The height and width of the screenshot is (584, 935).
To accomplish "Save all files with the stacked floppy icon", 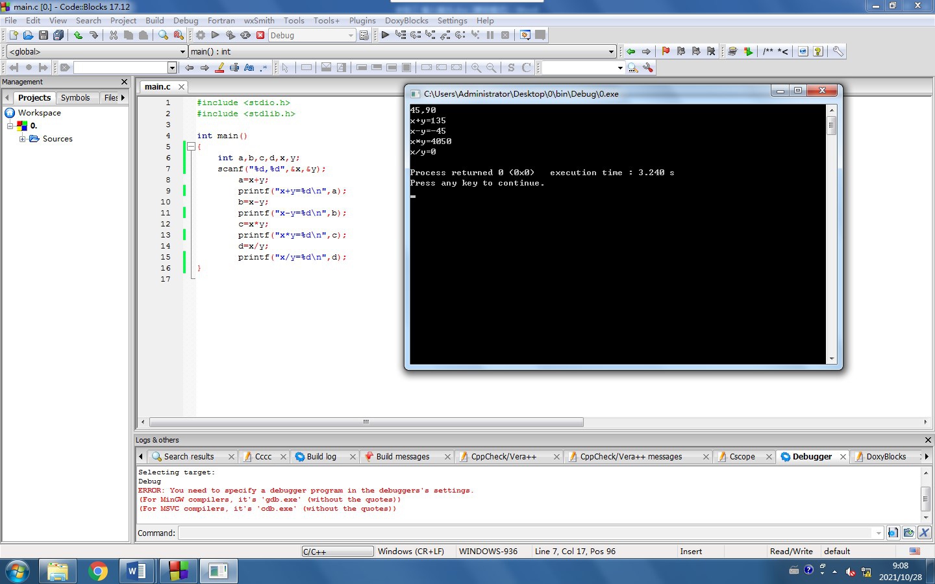I will (58, 35).
